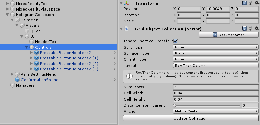Expand the PalmSettingsMenu tree node
The image size is (260, 125).
click(12, 74)
